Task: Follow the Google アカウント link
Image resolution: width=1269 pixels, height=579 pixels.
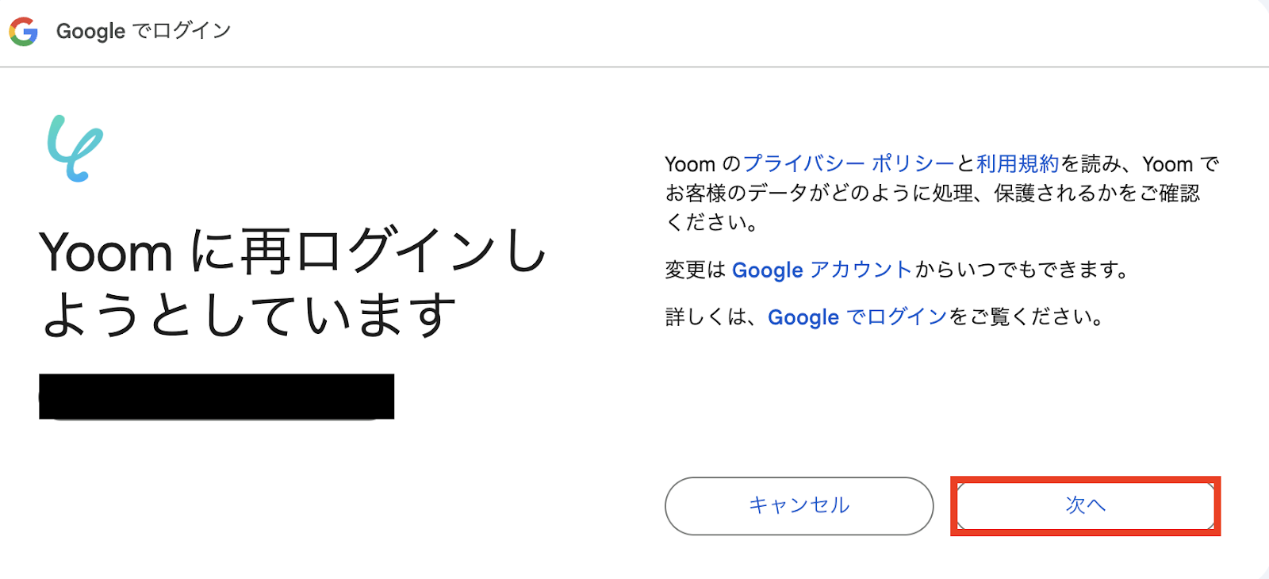Action: [822, 270]
